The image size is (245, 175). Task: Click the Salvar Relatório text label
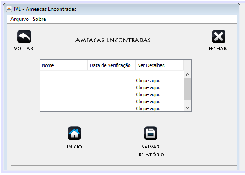point(151,151)
